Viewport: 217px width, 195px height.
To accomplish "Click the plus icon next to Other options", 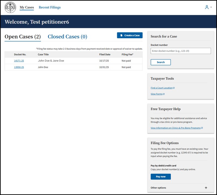I will tap(206, 188).
